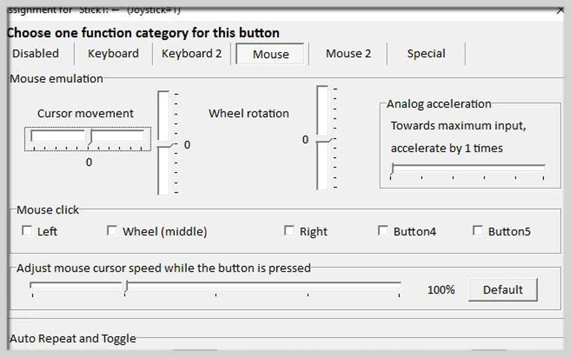The width and height of the screenshot is (571, 357).
Task: Click the horizontal cursor movement slider
Action: tap(89, 137)
